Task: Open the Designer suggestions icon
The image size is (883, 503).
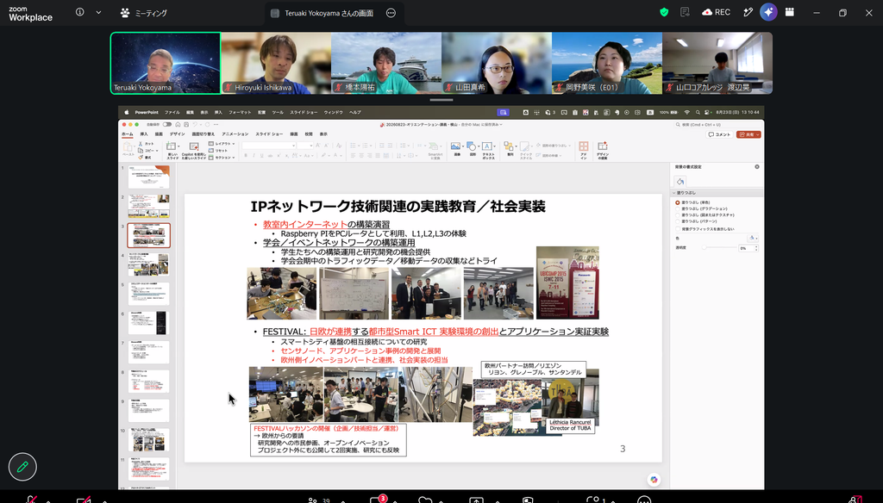Action: pyautogui.click(x=602, y=146)
